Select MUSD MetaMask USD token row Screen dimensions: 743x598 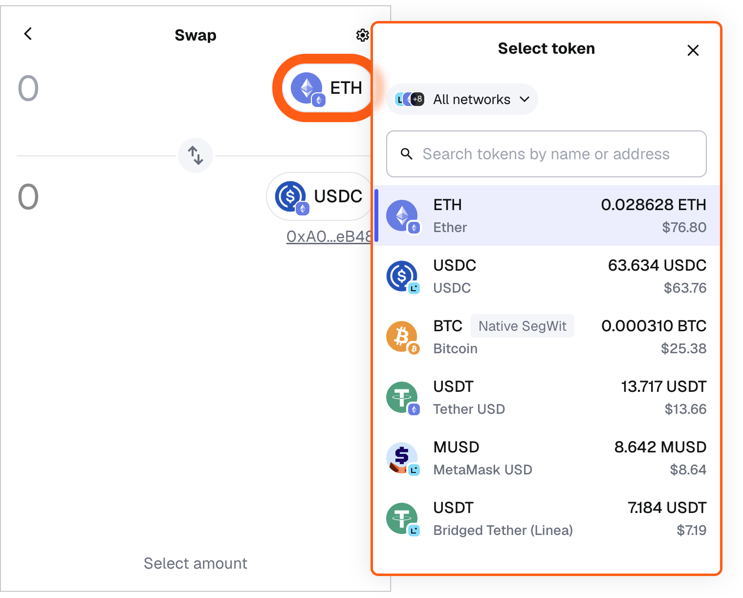pyautogui.click(x=547, y=458)
